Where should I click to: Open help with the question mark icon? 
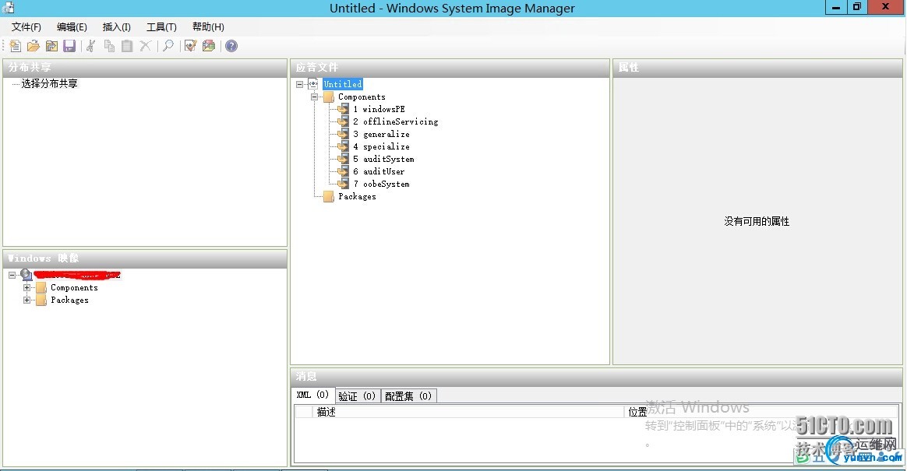(x=231, y=46)
